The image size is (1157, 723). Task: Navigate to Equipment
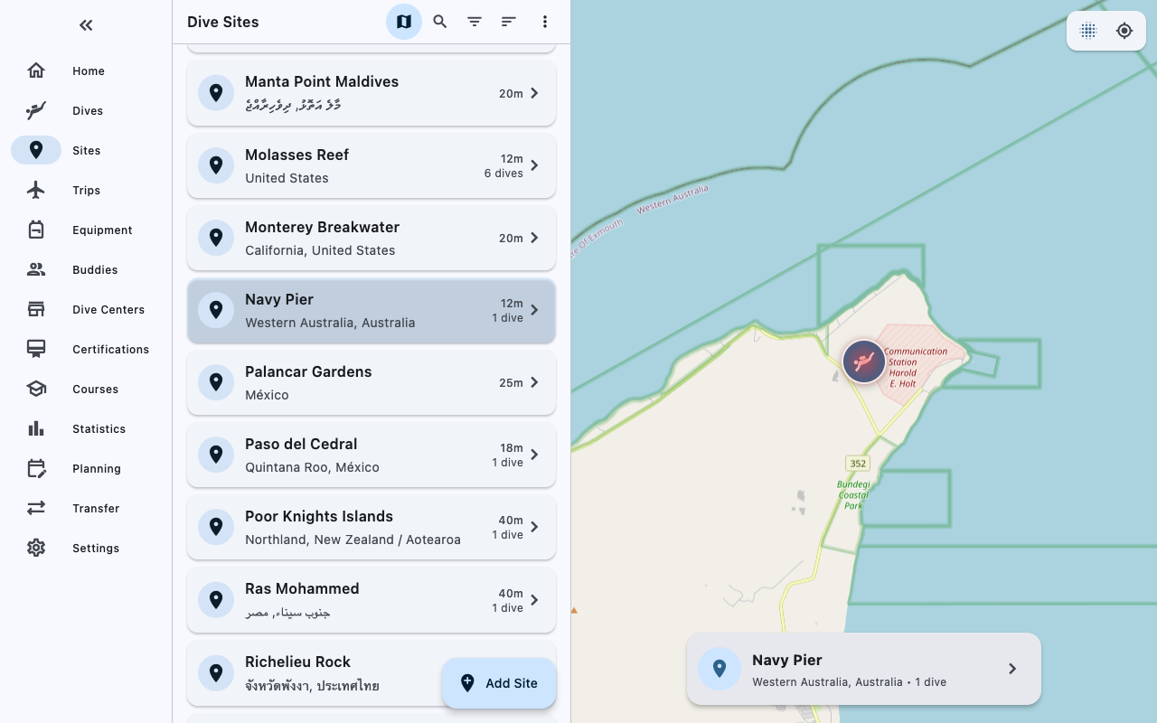click(x=86, y=230)
